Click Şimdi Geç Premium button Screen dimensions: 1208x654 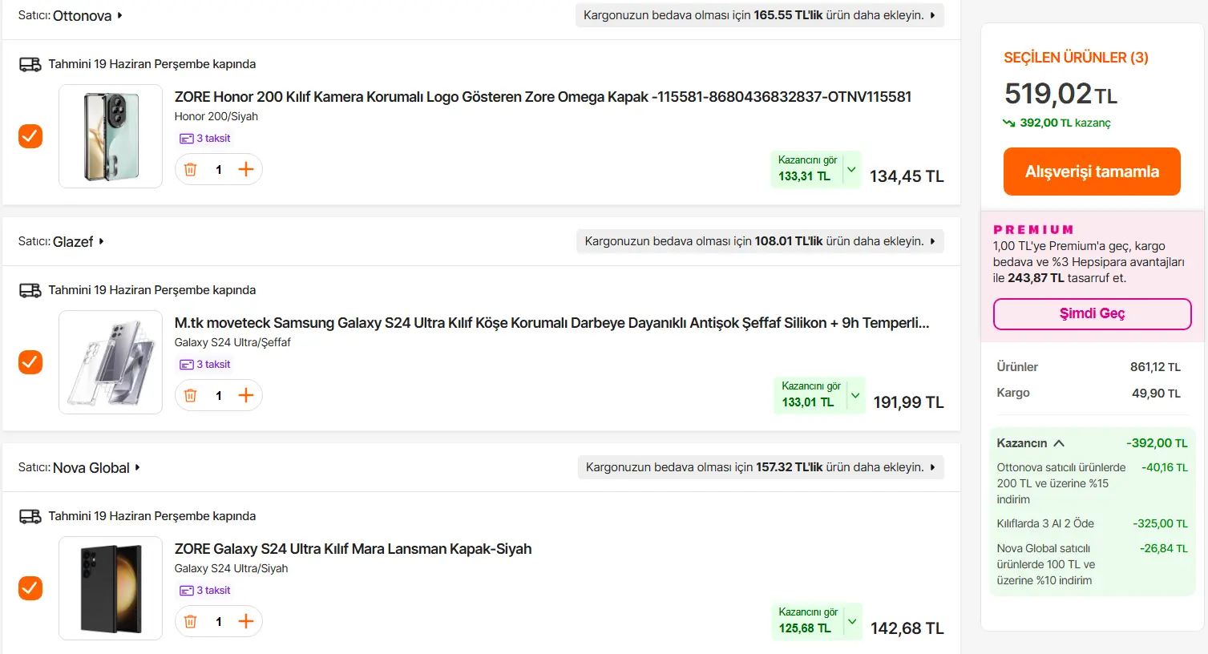[1092, 313]
